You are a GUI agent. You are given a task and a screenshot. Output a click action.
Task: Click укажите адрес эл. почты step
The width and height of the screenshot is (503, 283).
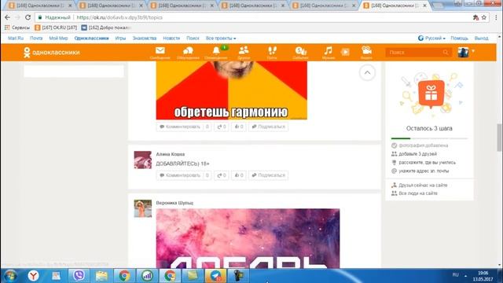424,171
